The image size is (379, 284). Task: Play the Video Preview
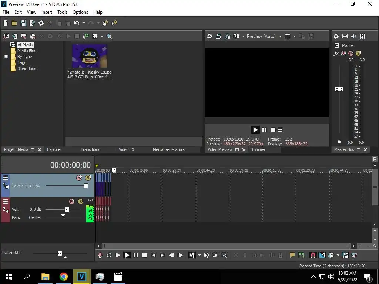(x=255, y=130)
